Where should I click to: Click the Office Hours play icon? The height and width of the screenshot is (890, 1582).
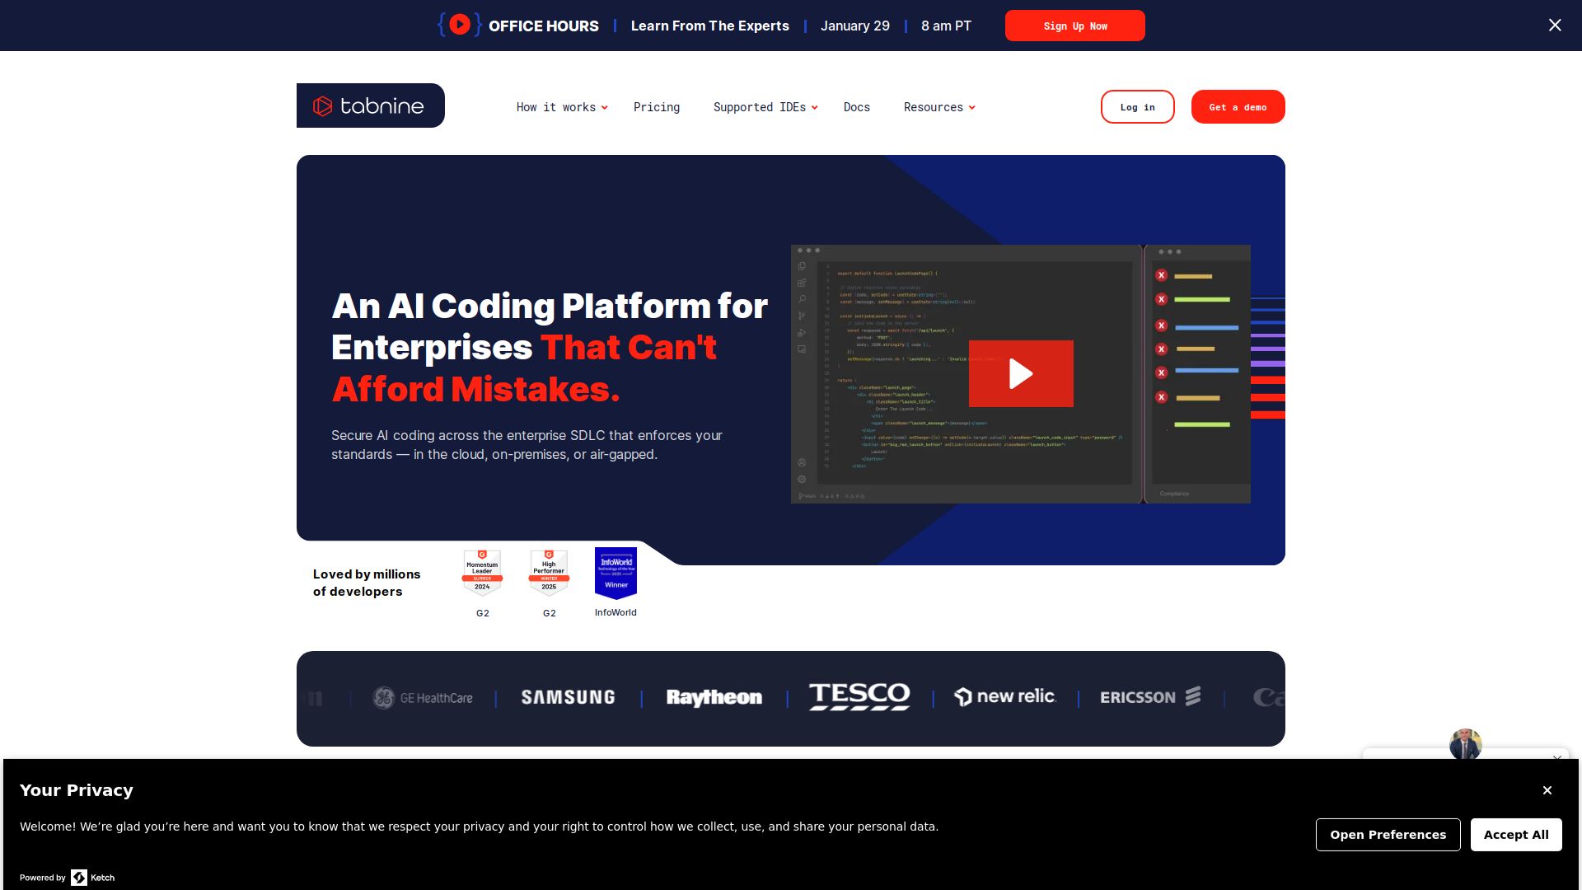460,25
